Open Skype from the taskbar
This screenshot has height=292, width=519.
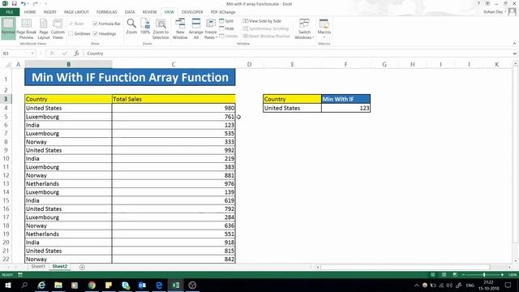click(126, 285)
